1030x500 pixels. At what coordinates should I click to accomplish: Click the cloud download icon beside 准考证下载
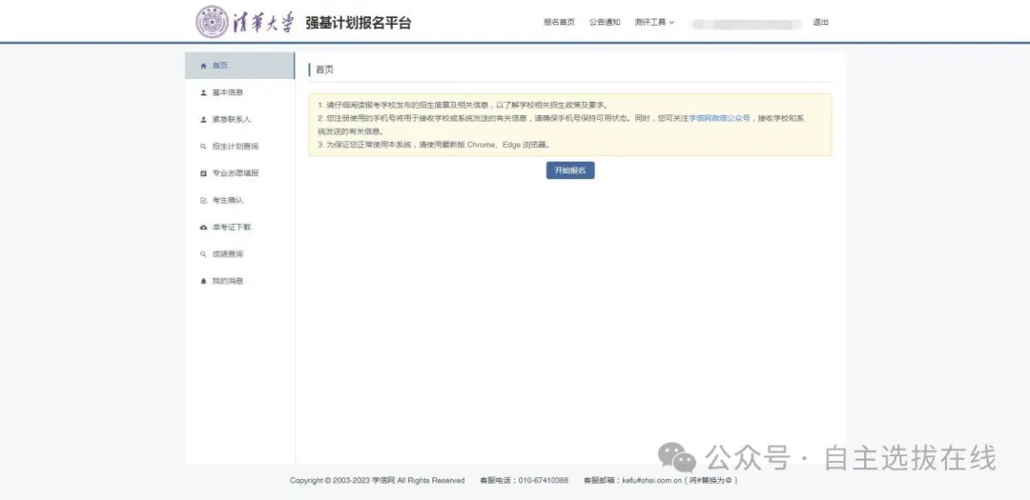pos(203,228)
